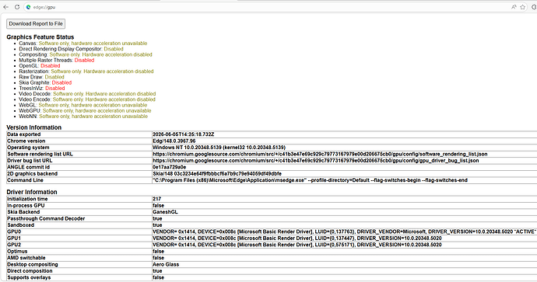Click Desktop compositing value Aero Glass

pyautogui.click(x=166, y=265)
